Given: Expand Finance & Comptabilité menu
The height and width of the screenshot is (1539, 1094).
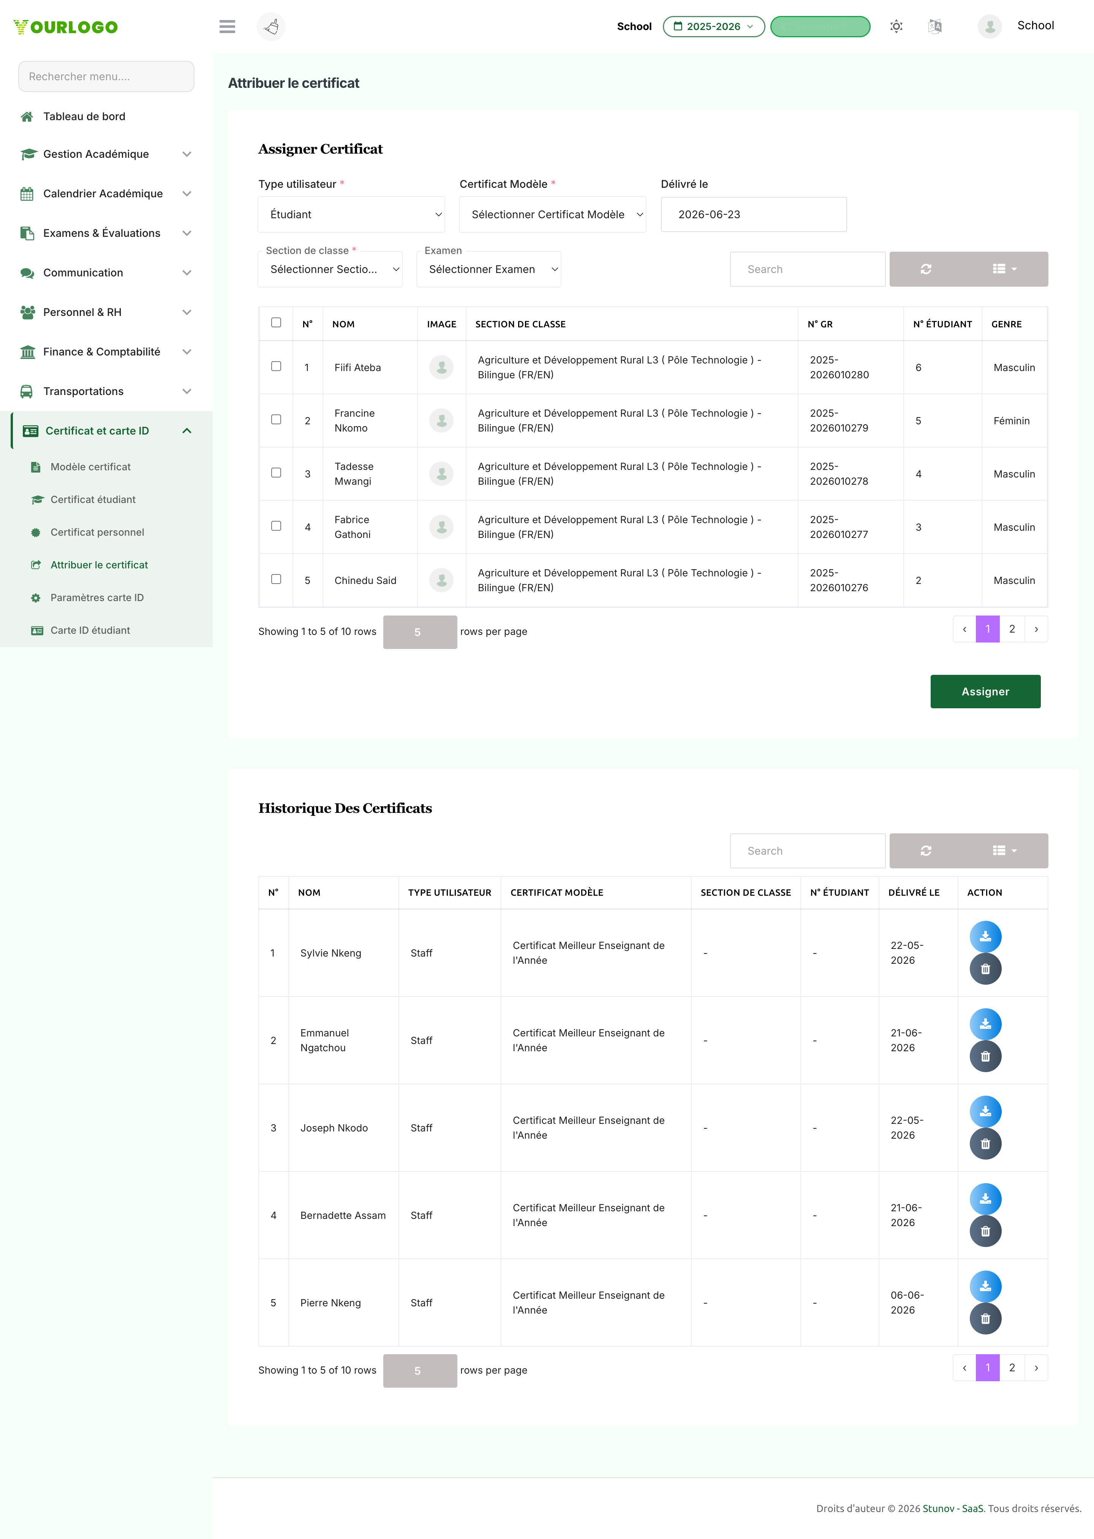Looking at the screenshot, I should [x=106, y=352].
